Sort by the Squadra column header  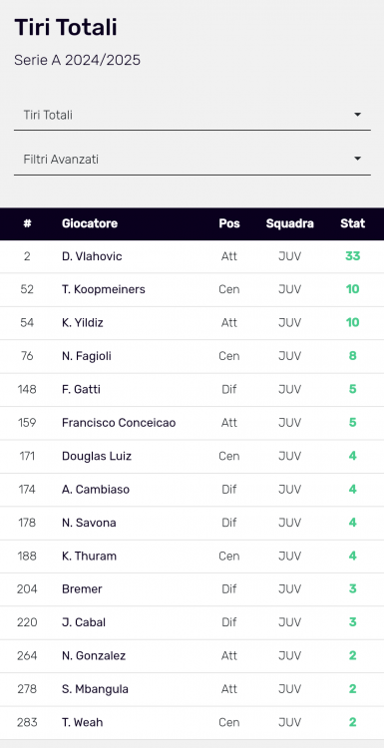pos(290,223)
